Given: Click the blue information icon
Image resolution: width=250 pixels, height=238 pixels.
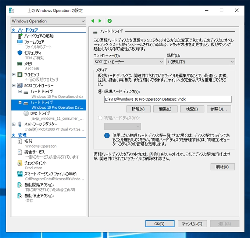Looking at the screenshot, I should 107,136.
